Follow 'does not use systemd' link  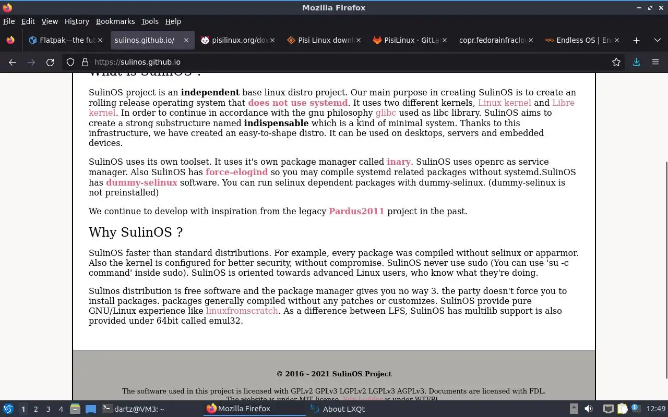tap(297, 103)
